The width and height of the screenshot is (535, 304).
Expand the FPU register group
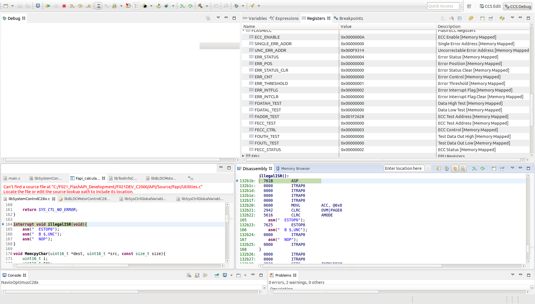pos(243,156)
